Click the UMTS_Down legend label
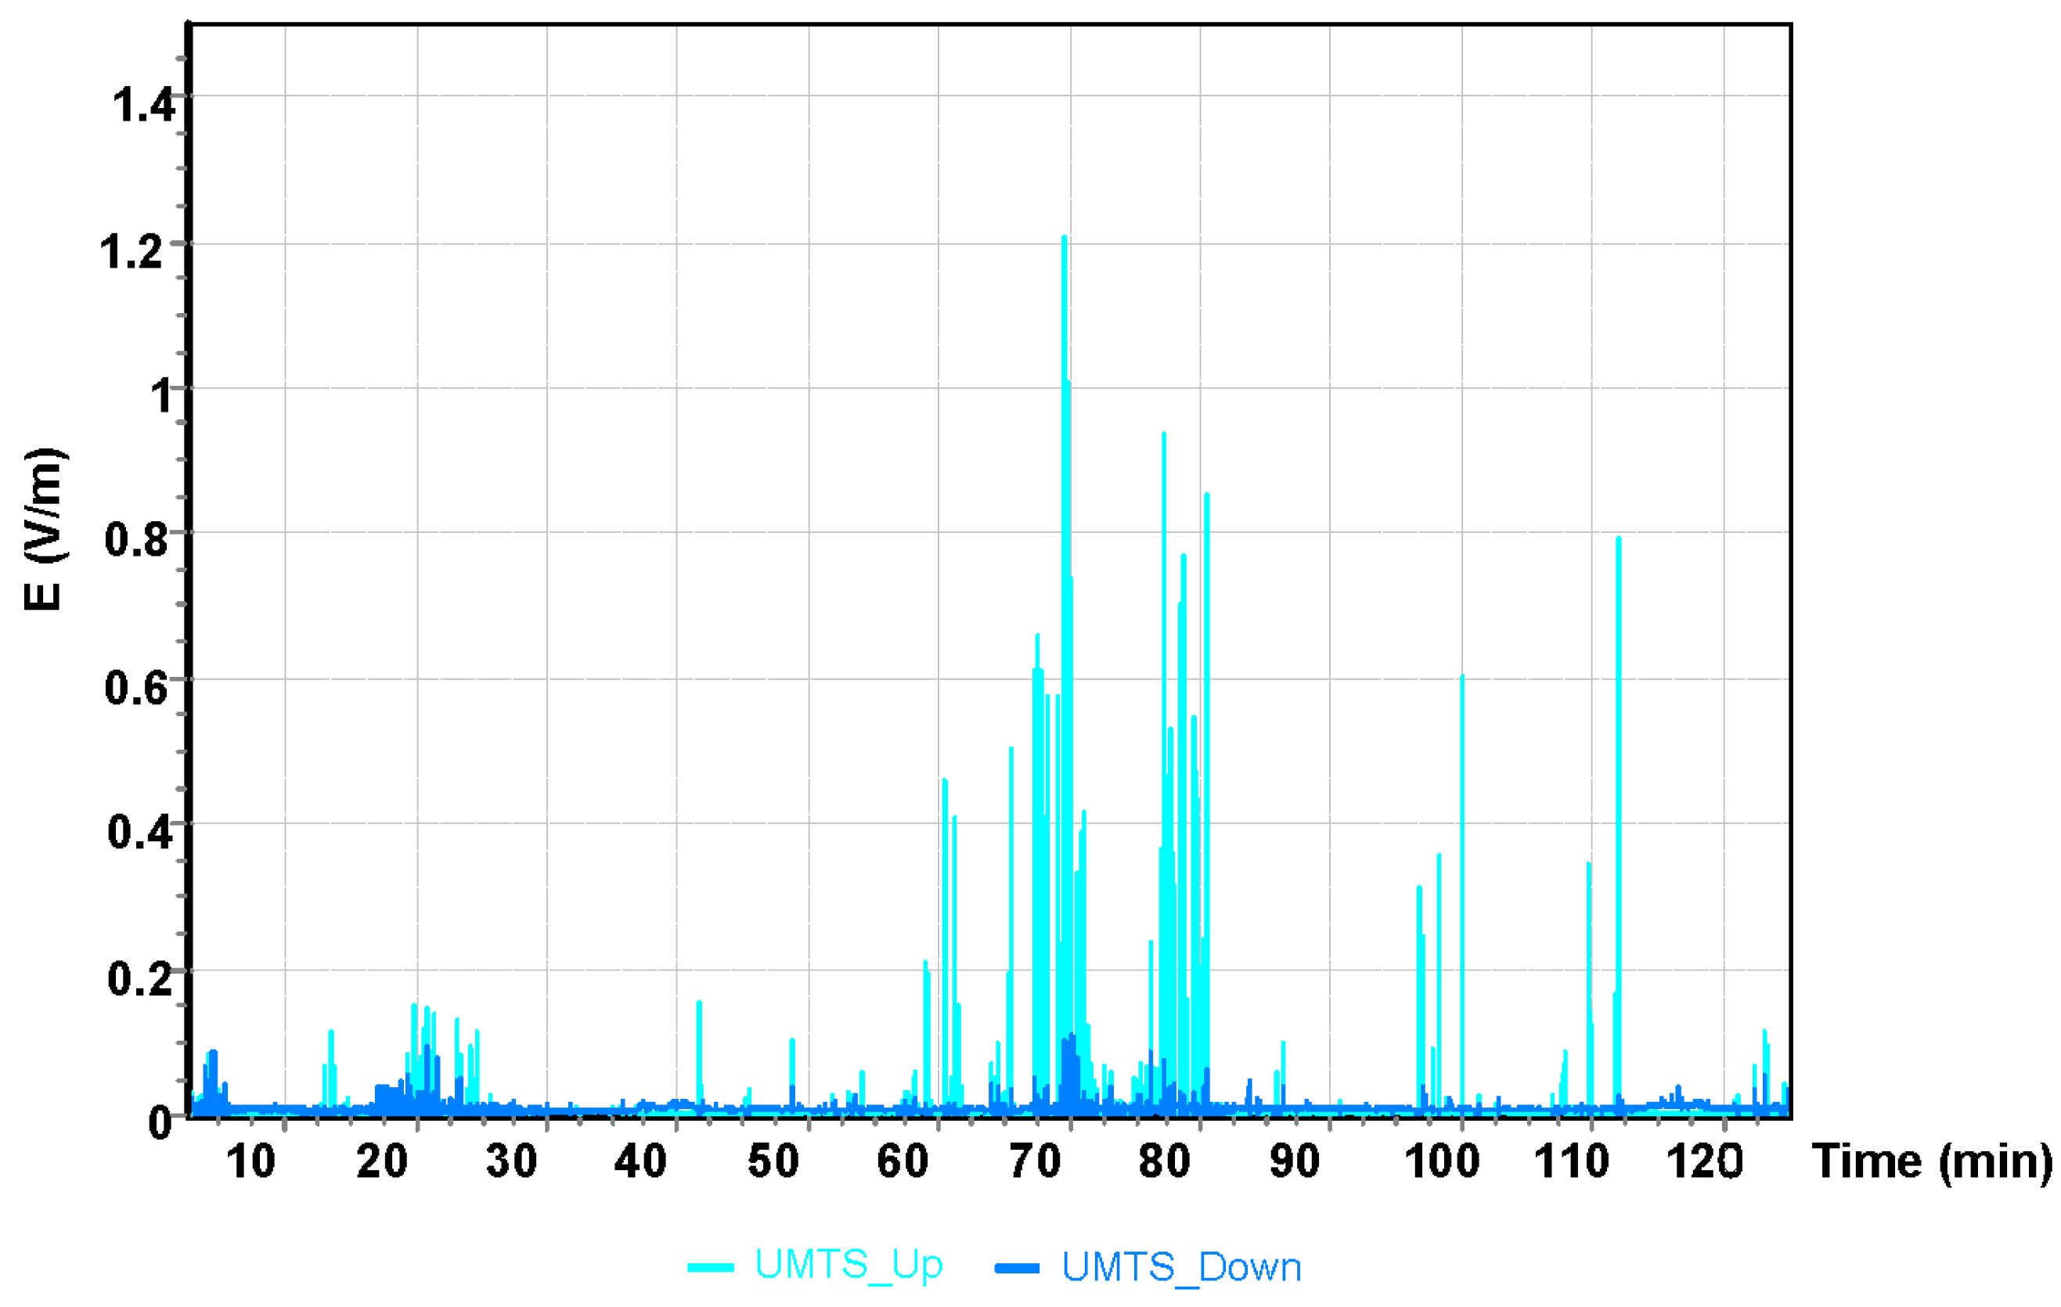2061x1307 pixels. [1181, 1267]
